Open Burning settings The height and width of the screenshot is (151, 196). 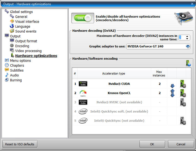tap(16, 80)
